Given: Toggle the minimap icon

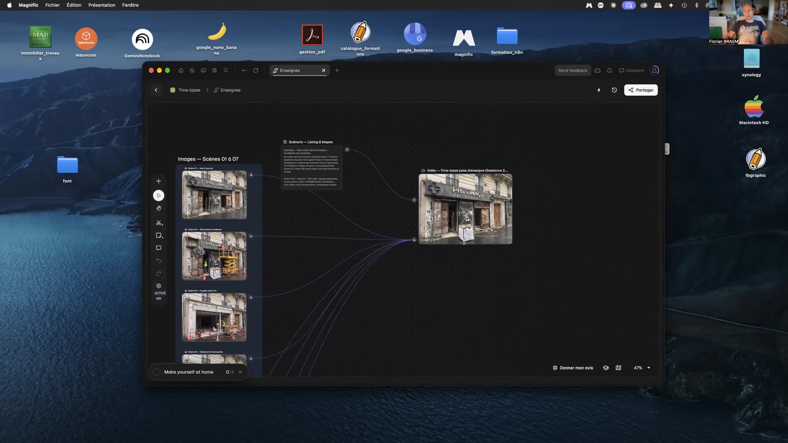Looking at the screenshot, I should [x=618, y=368].
